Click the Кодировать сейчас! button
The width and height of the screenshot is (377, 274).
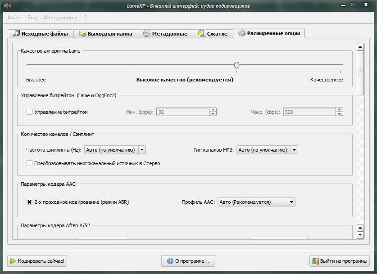click(37, 261)
